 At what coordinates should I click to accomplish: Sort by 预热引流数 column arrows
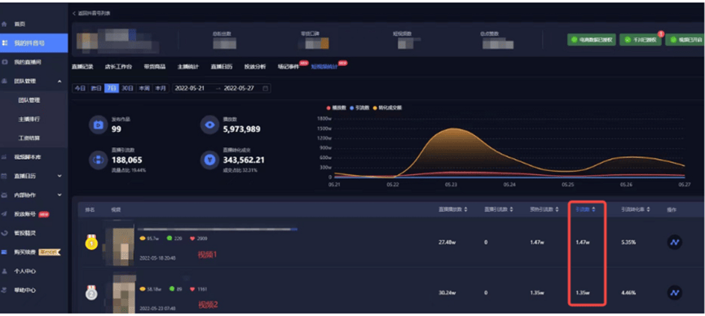[558, 209]
